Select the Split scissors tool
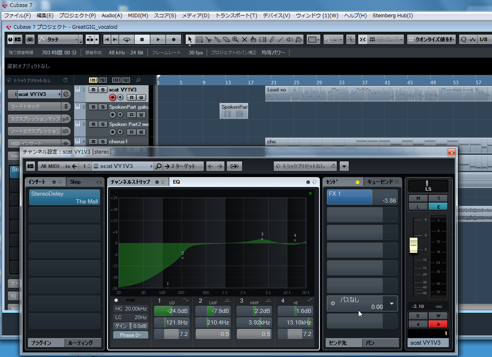 208,40
